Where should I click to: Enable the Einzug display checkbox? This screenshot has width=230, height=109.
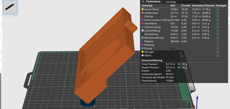pyautogui.click(x=218, y=48)
